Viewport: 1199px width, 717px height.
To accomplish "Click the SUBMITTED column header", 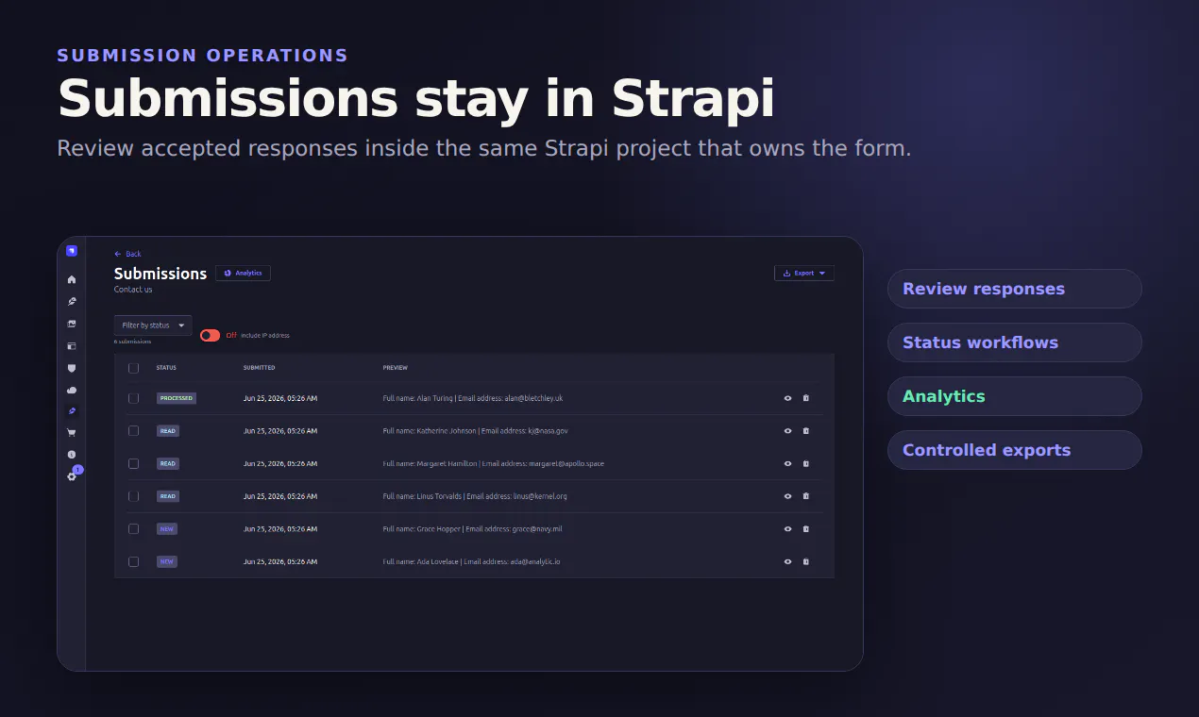I will click(x=260, y=368).
